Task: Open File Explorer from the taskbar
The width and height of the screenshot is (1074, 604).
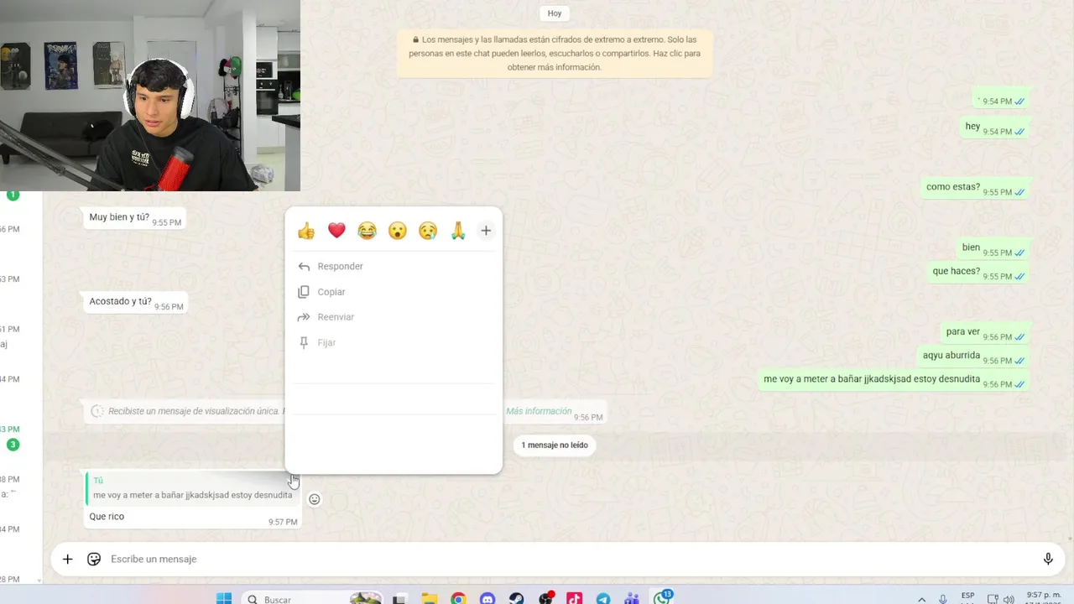Action: (x=430, y=599)
